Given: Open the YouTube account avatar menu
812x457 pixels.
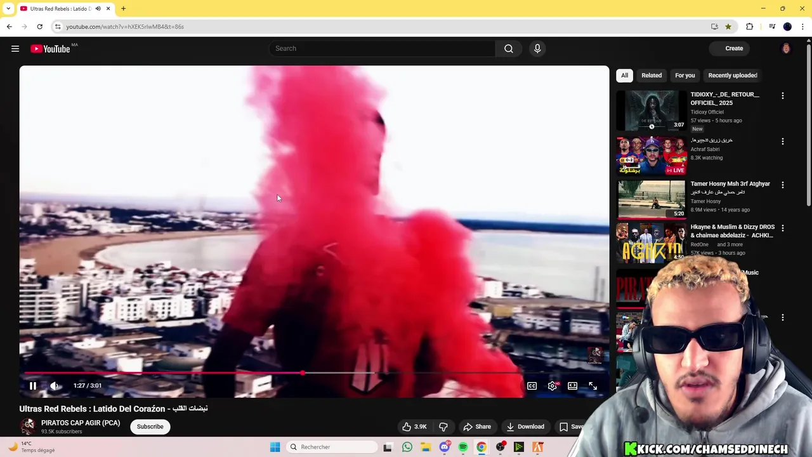Looking at the screenshot, I should [786, 48].
